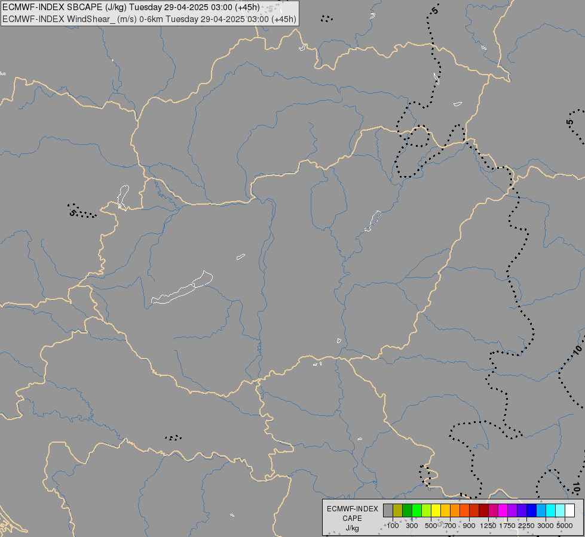Click the bright magenta legend swatch

coord(503,511)
